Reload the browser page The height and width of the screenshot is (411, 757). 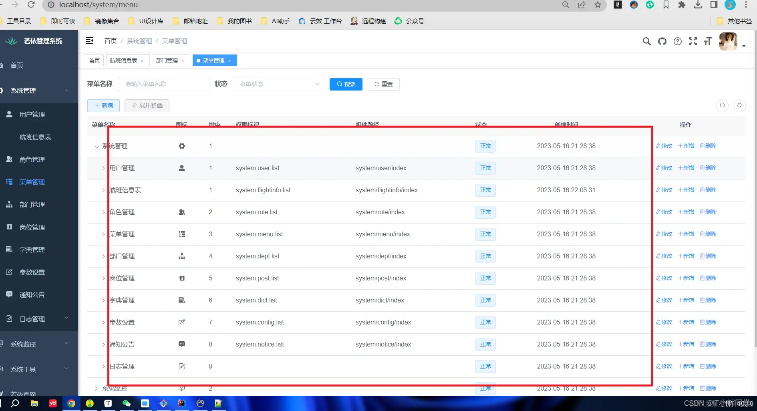pyautogui.click(x=31, y=5)
